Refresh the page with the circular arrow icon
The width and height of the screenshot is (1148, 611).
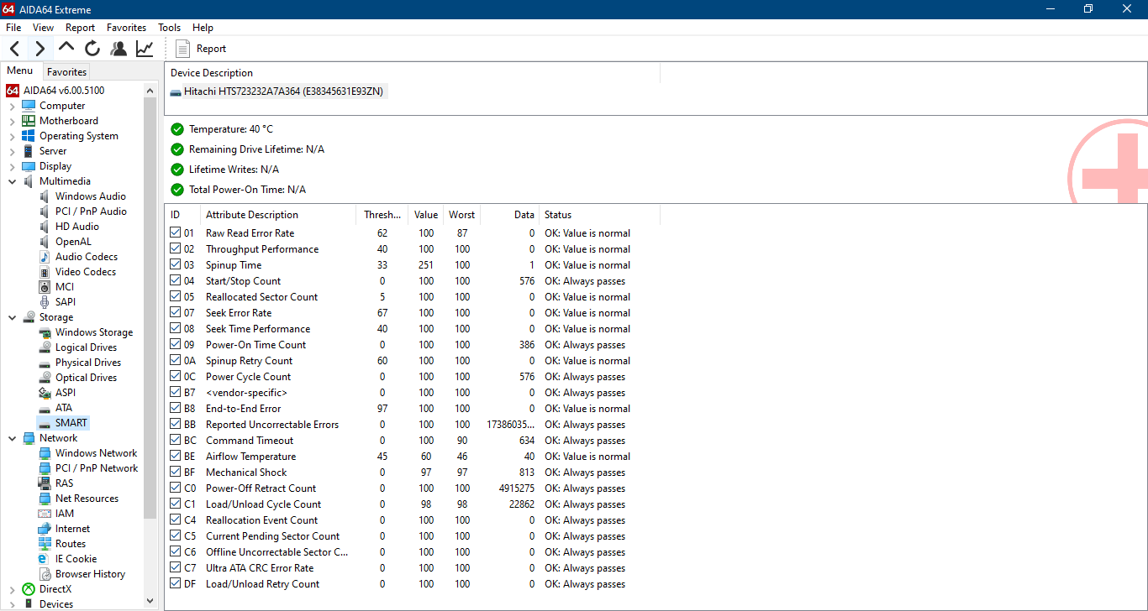(92, 49)
